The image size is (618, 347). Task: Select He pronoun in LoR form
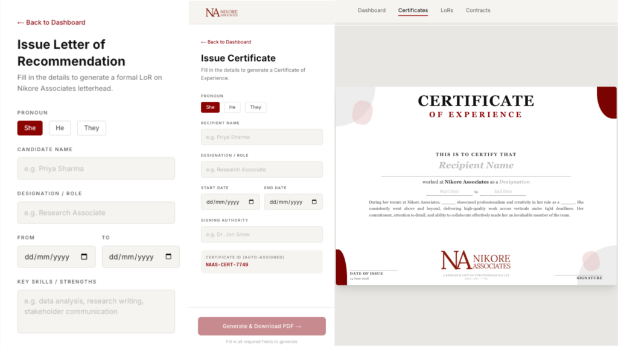point(60,128)
